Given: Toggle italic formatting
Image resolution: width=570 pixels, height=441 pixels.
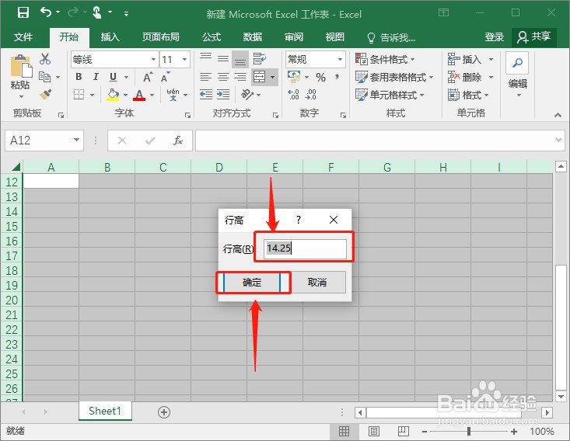Looking at the screenshot, I should (96, 77).
